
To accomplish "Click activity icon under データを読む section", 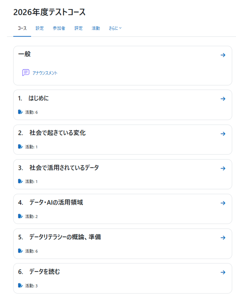I will click(x=21, y=285).
